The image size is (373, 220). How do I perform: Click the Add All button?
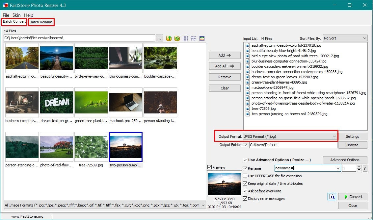[x=225, y=66]
